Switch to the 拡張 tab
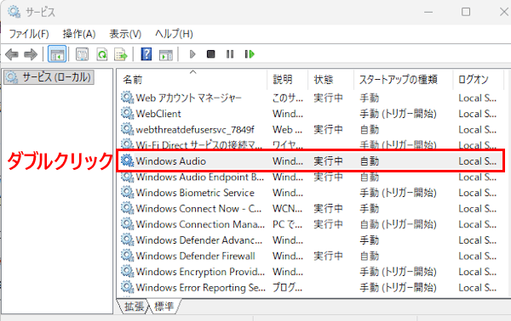Screen dimensions: 511x321 [134, 306]
